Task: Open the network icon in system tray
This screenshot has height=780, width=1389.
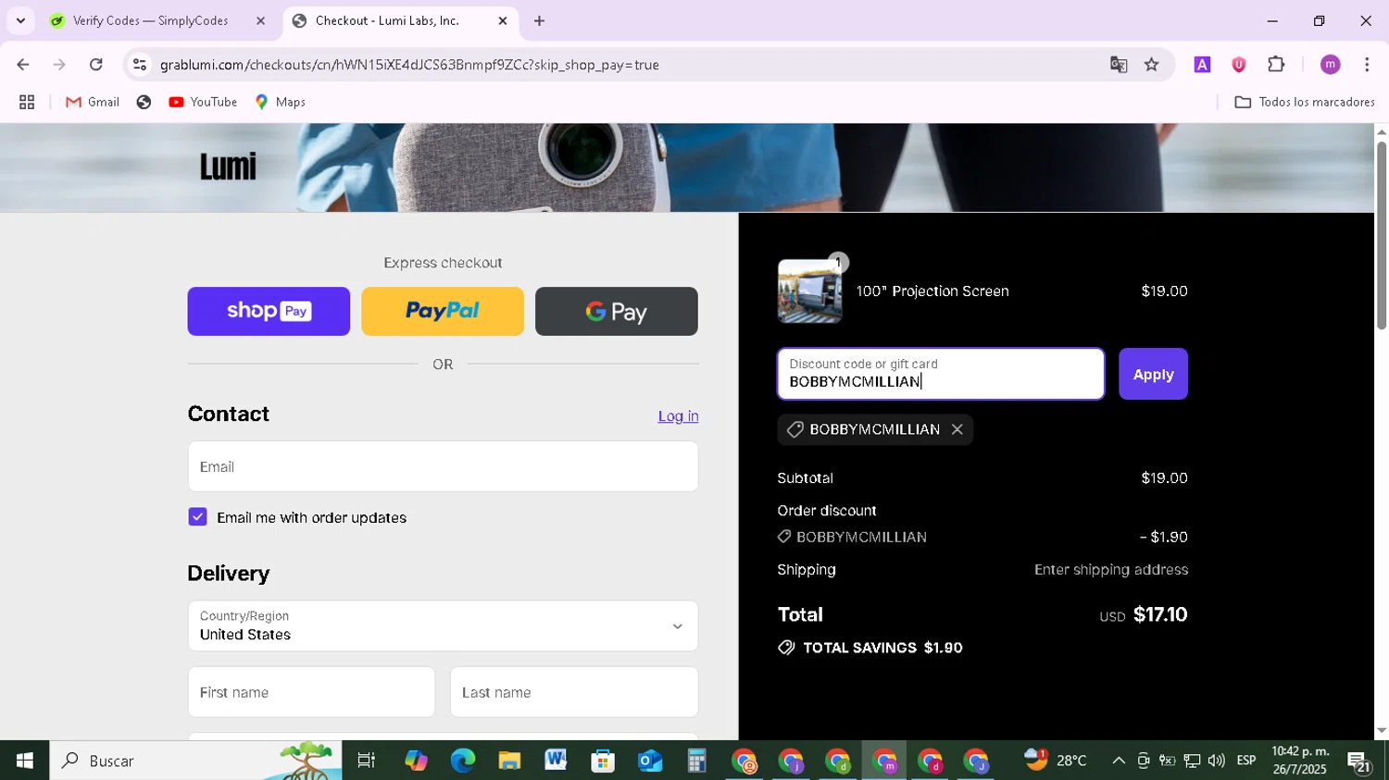Action: (x=1193, y=761)
